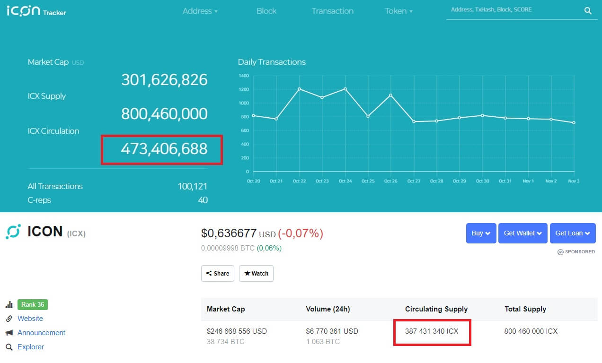This screenshot has height=363, width=602.
Task: Click the 0,00009998 BTC price text
Action: click(x=228, y=248)
